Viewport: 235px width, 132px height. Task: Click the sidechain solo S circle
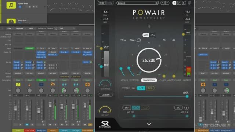(186, 107)
